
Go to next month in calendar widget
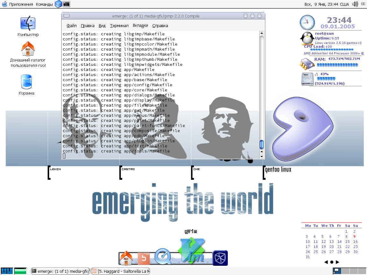click(x=337, y=262)
